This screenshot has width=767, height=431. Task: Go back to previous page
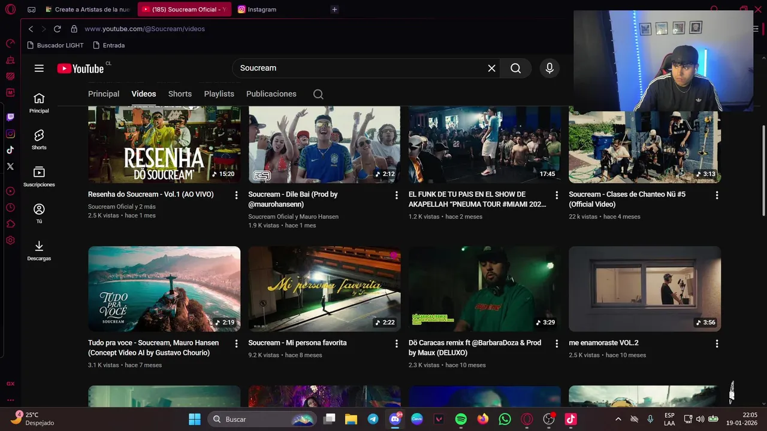31,29
